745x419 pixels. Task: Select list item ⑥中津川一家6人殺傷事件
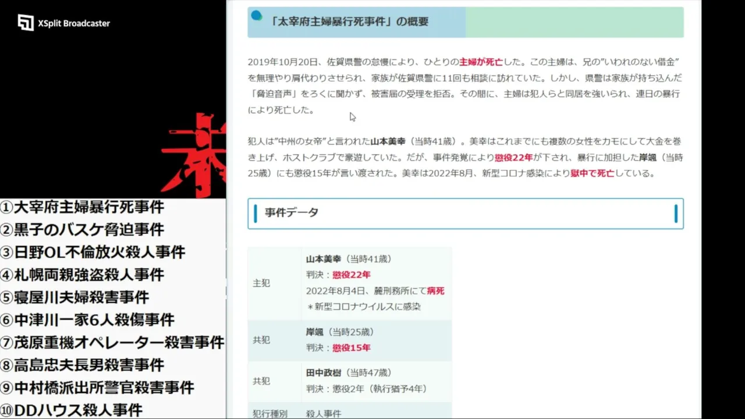click(87, 320)
